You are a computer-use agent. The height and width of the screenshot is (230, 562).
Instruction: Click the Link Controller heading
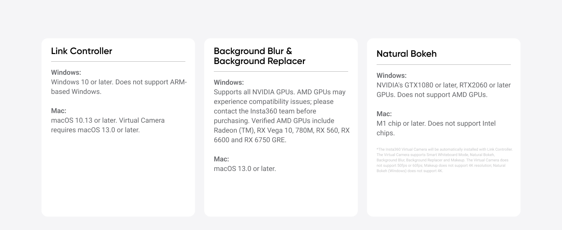81,51
